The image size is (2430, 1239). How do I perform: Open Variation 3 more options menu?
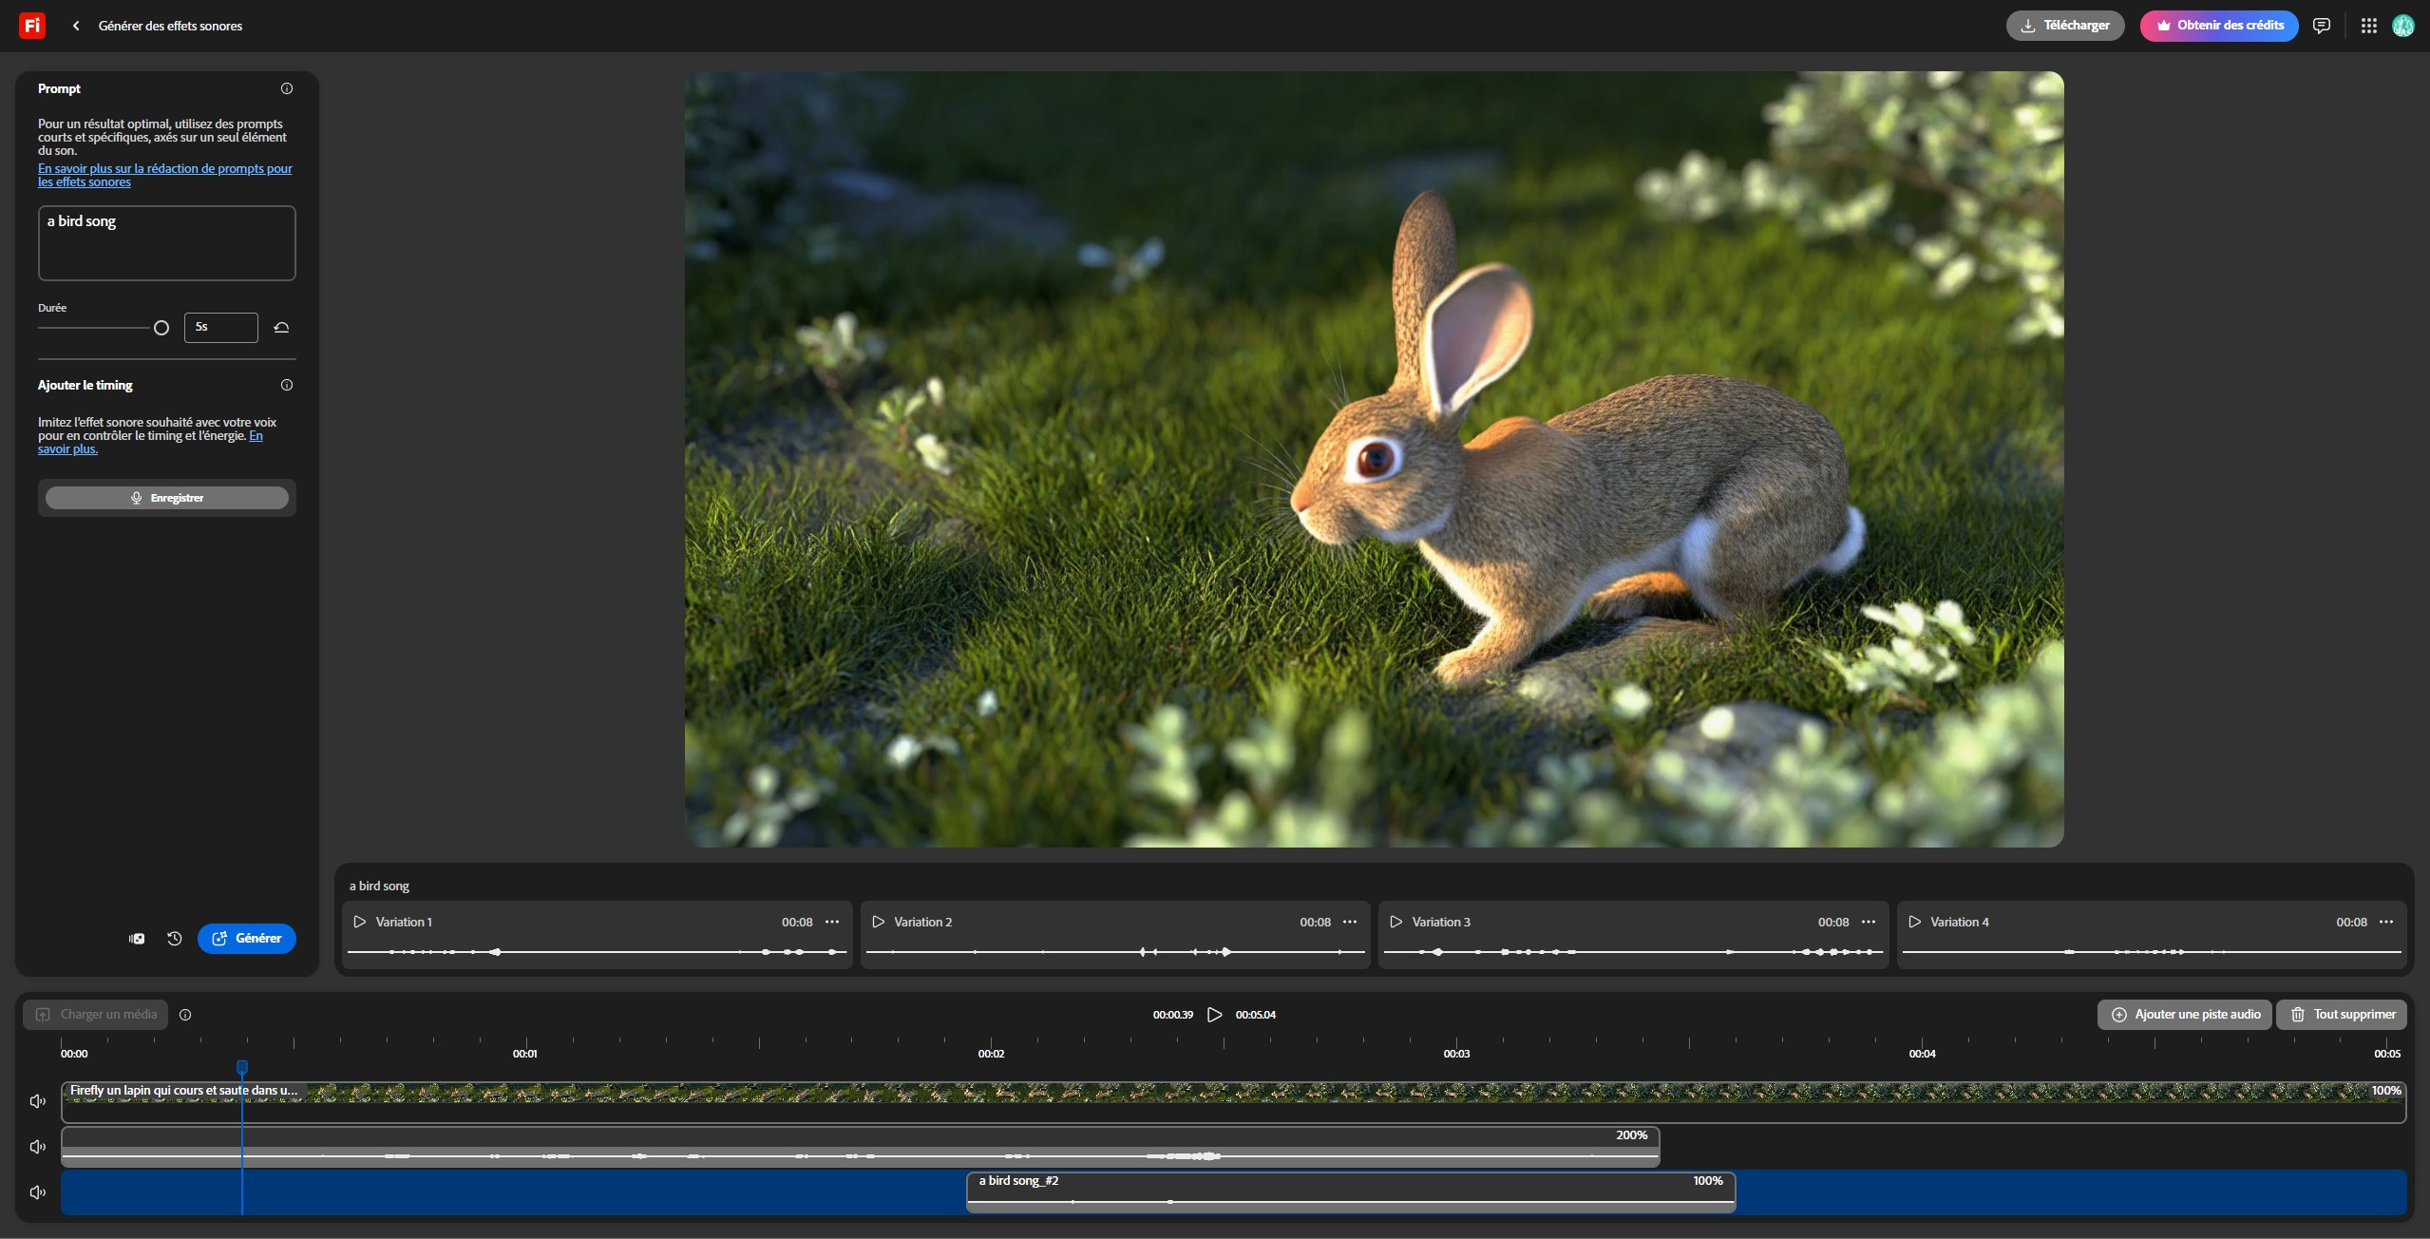pyautogui.click(x=1869, y=922)
